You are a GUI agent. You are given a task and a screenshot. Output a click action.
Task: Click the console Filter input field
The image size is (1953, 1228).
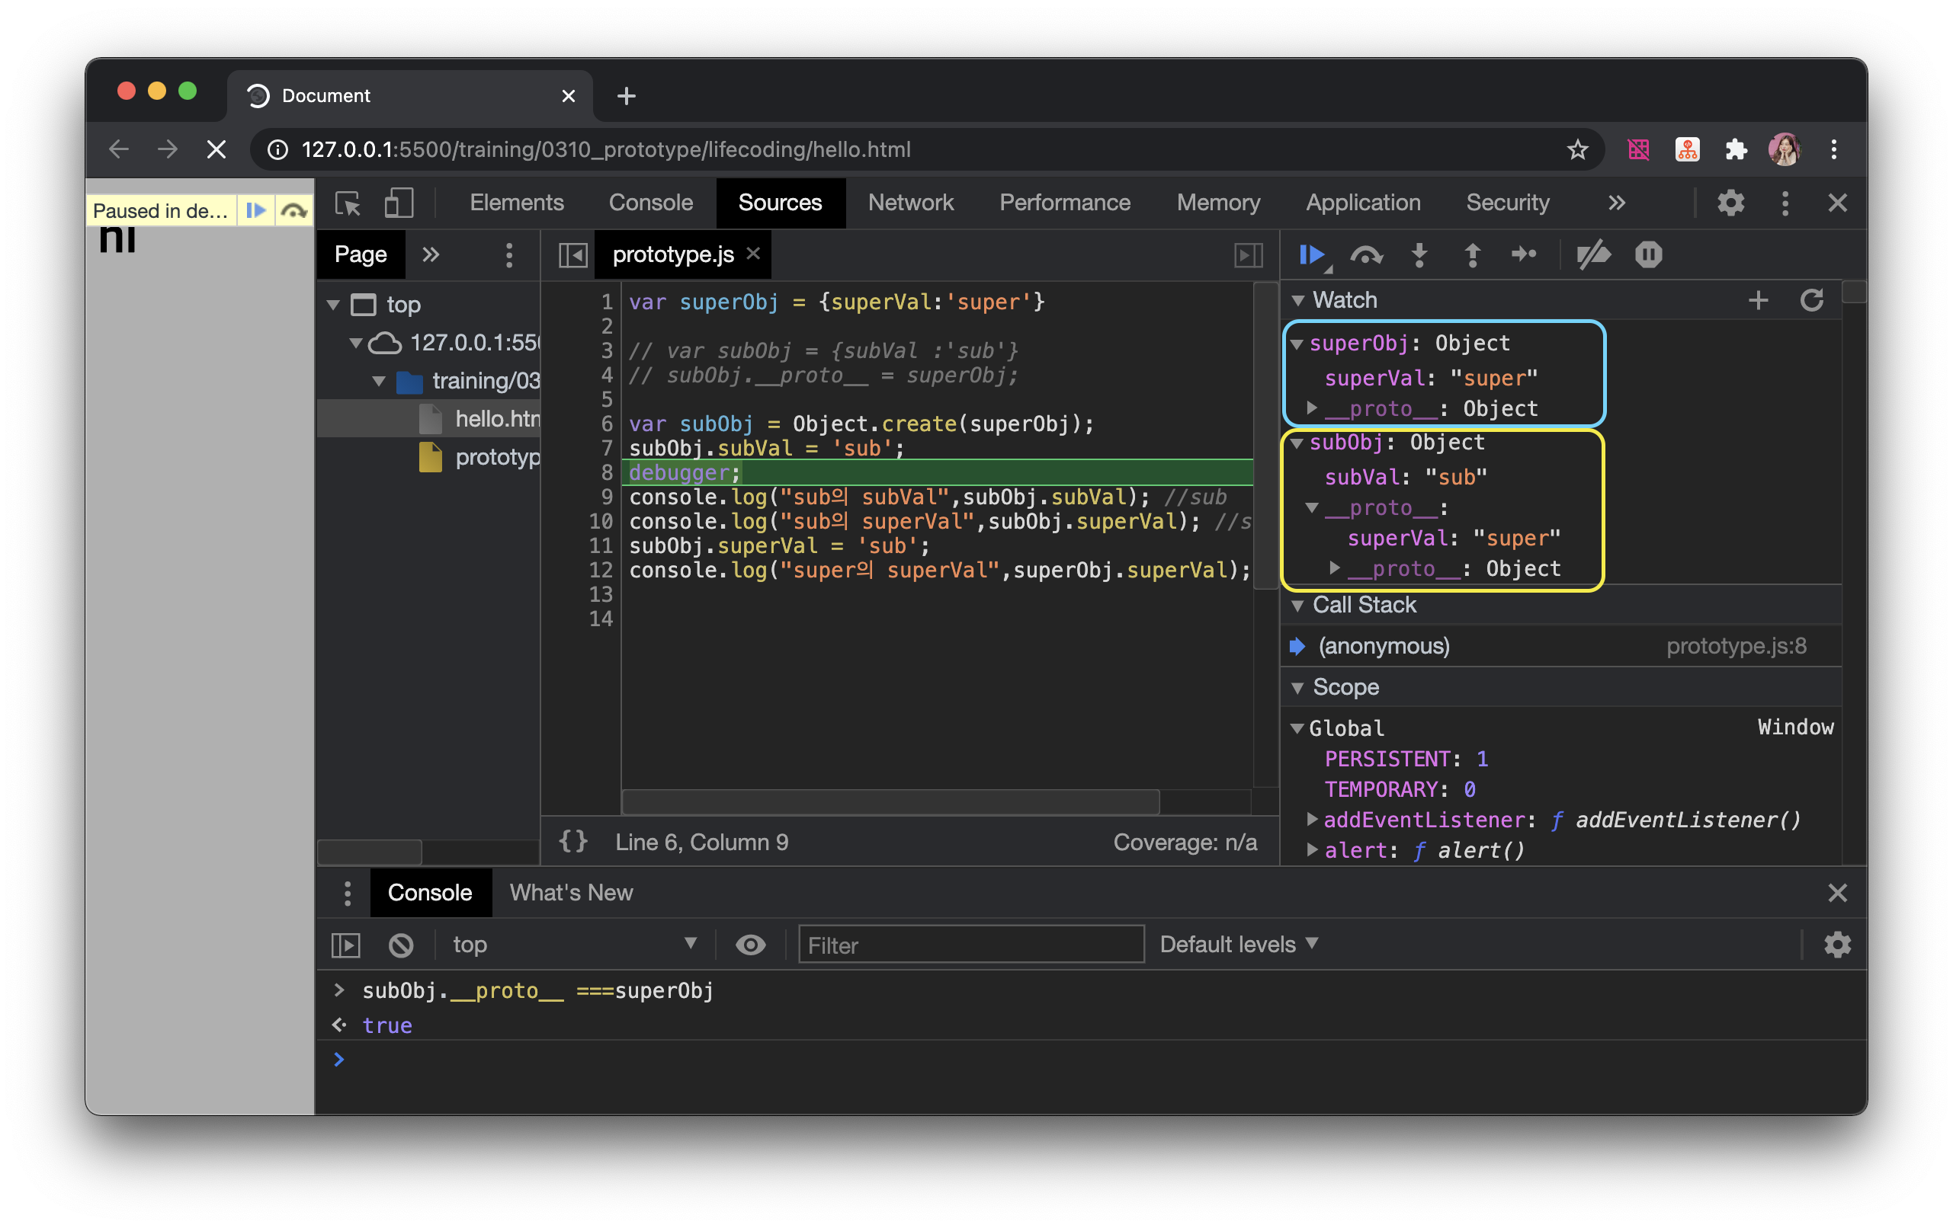pos(971,945)
